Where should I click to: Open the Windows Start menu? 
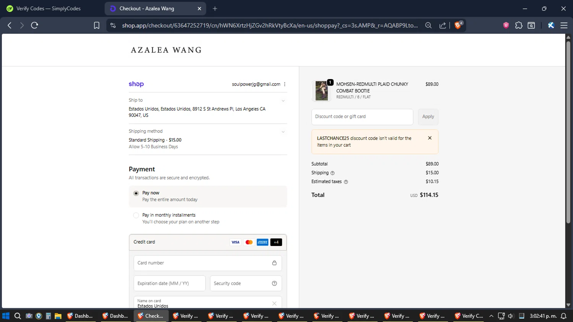pos(6,316)
